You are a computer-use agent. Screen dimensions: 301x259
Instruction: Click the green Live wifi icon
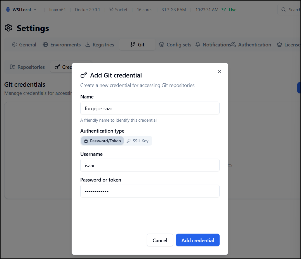click(224, 10)
